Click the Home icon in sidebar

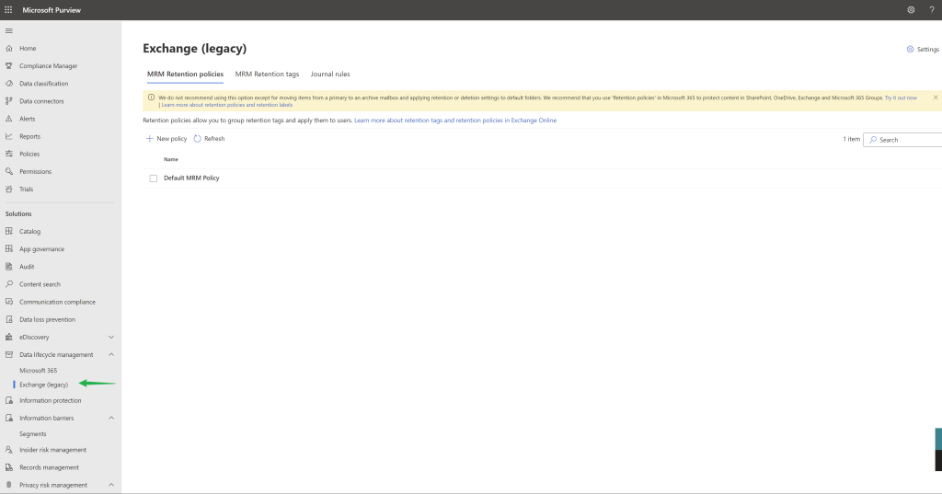click(x=9, y=48)
